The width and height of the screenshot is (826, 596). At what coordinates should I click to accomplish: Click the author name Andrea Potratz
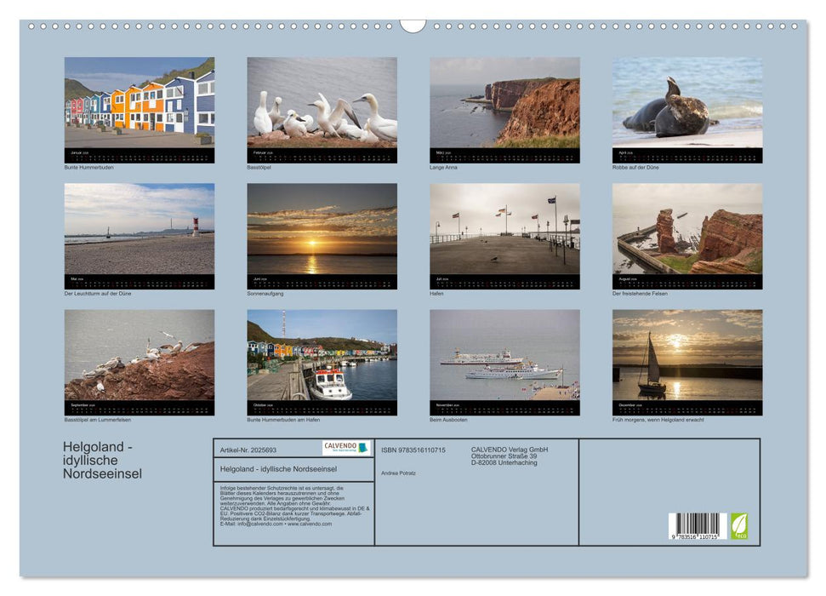point(400,473)
